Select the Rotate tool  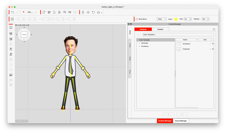(93, 12)
